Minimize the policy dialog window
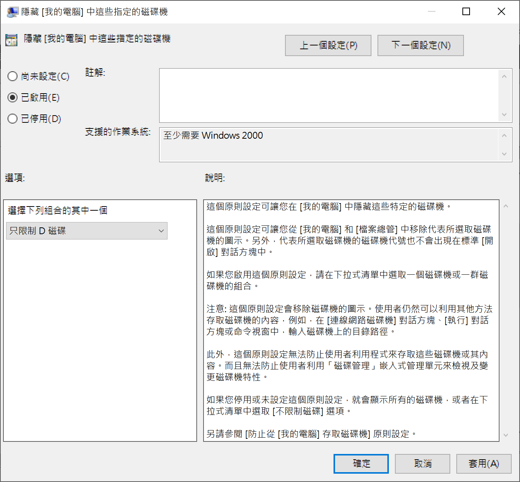Viewport: 520px width, 482px height. pos(431,12)
